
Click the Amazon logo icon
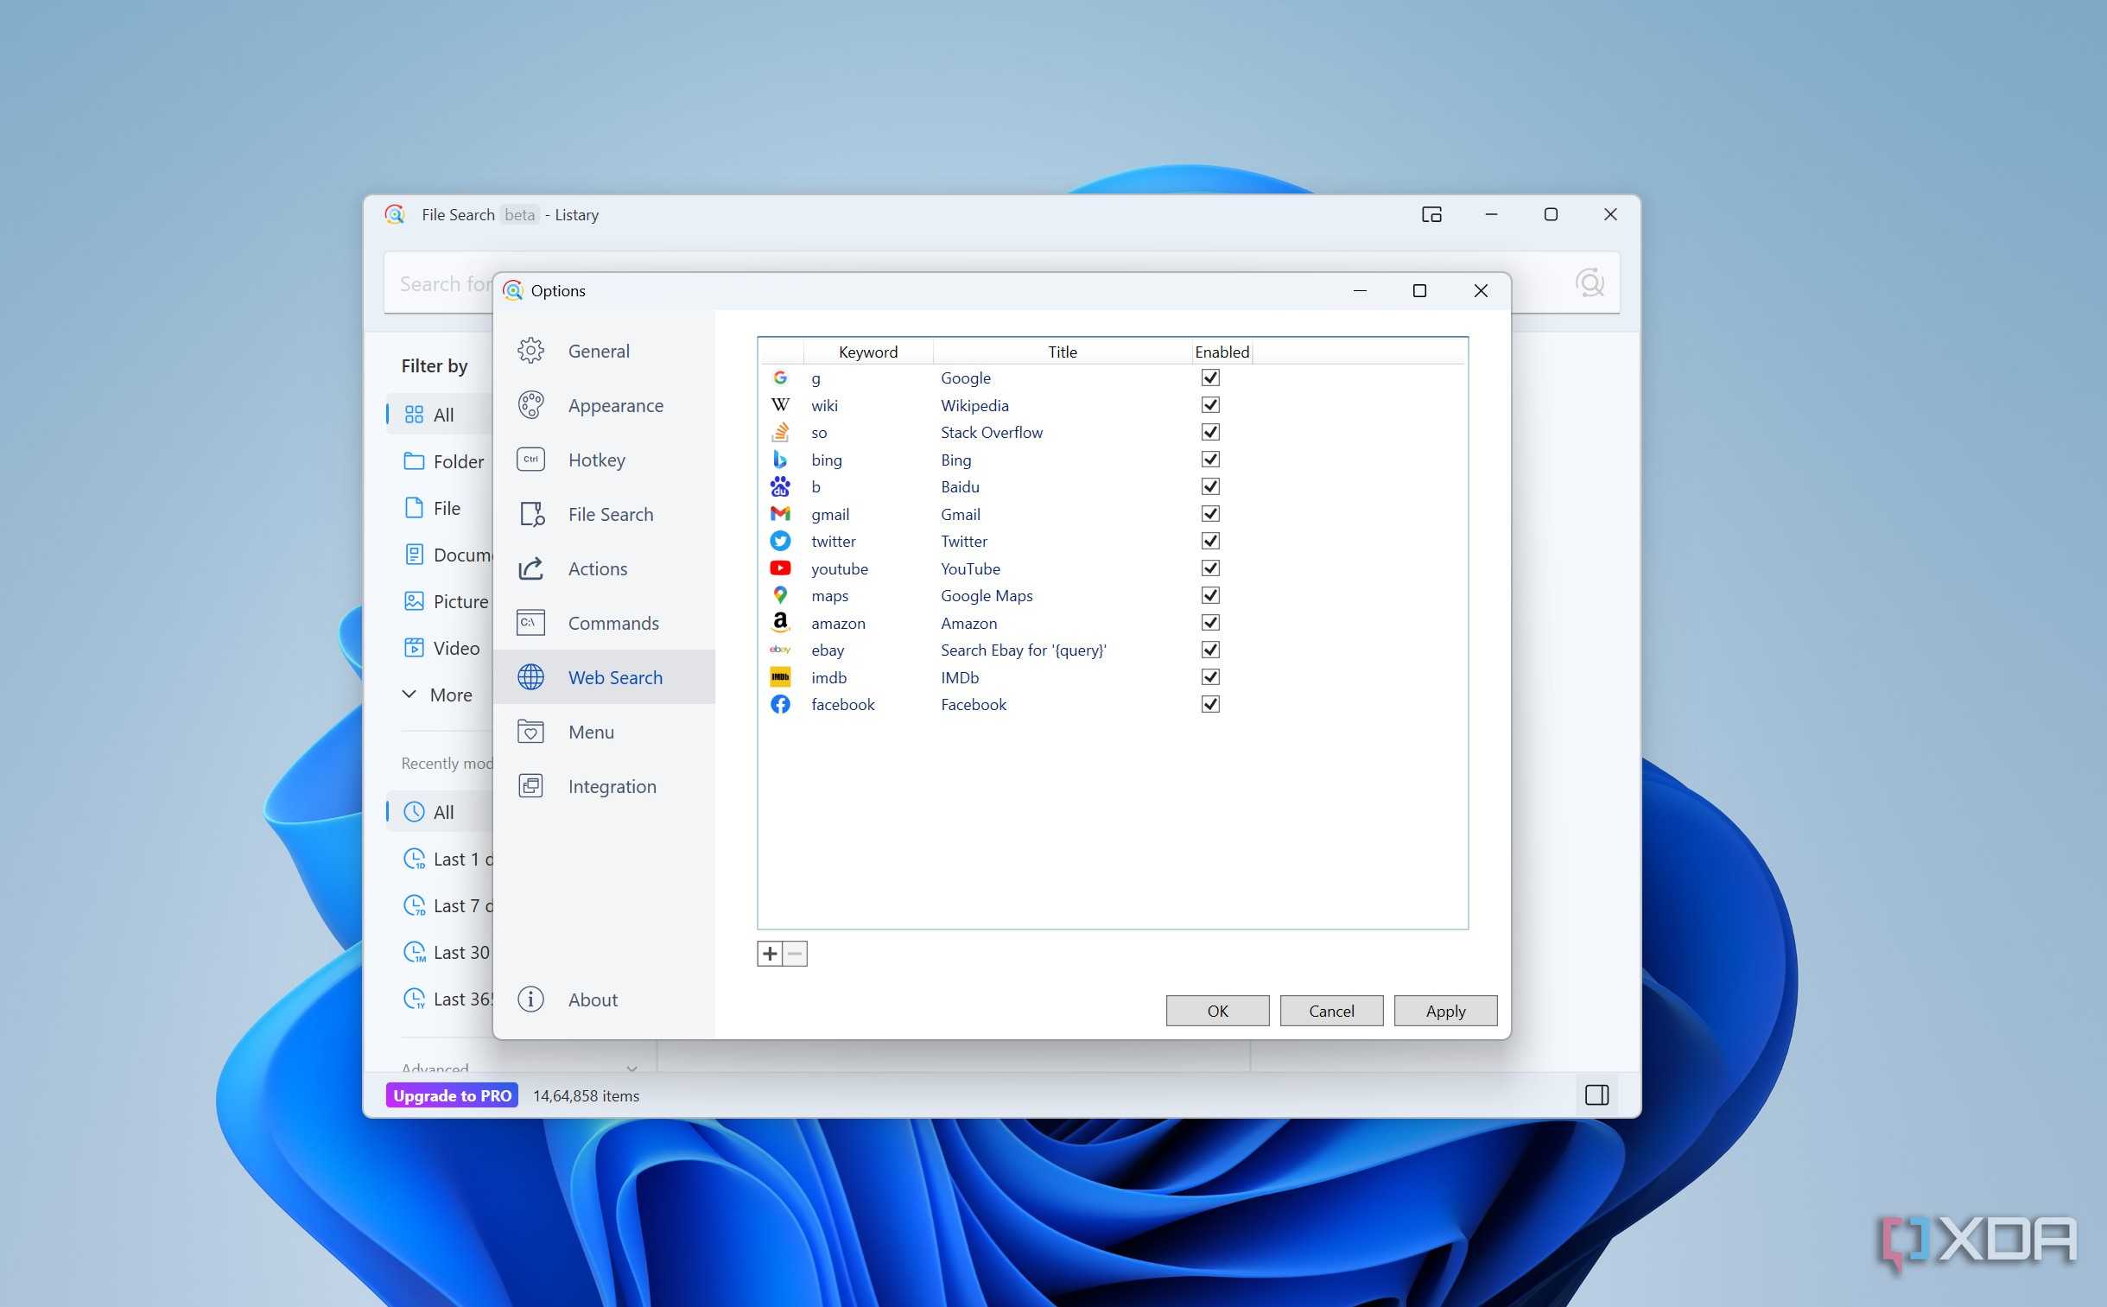tap(779, 622)
